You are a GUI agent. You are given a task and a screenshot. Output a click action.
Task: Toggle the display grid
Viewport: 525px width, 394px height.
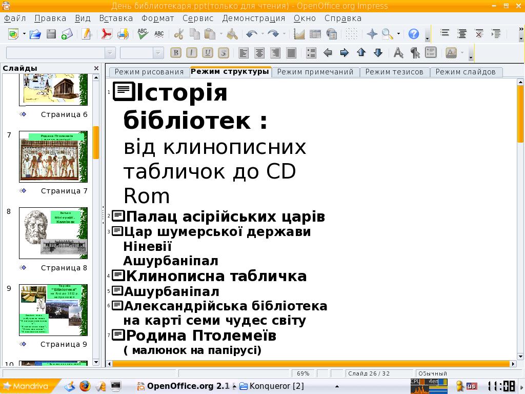tap(351, 34)
